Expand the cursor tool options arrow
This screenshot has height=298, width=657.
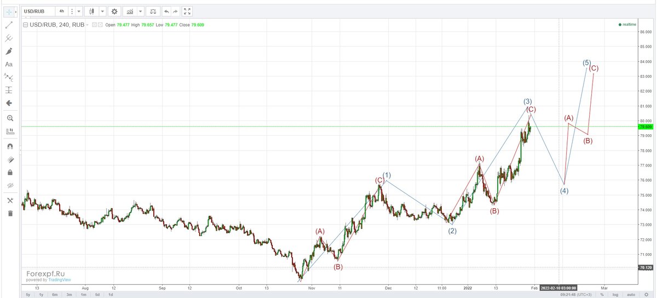coord(16,11)
